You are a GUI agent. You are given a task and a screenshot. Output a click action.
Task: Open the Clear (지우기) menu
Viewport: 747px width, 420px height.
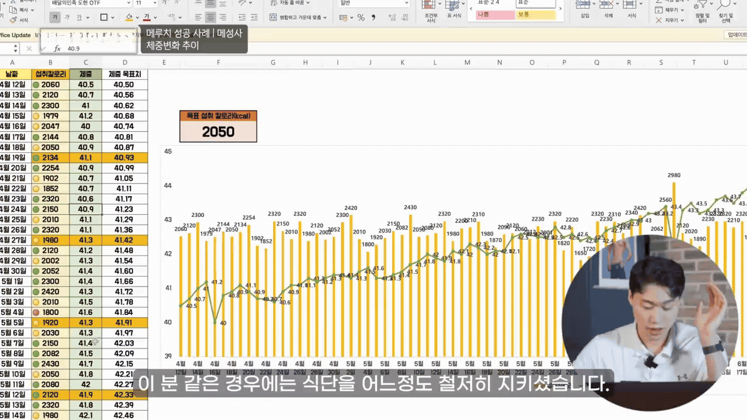click(x=671, y=20)
